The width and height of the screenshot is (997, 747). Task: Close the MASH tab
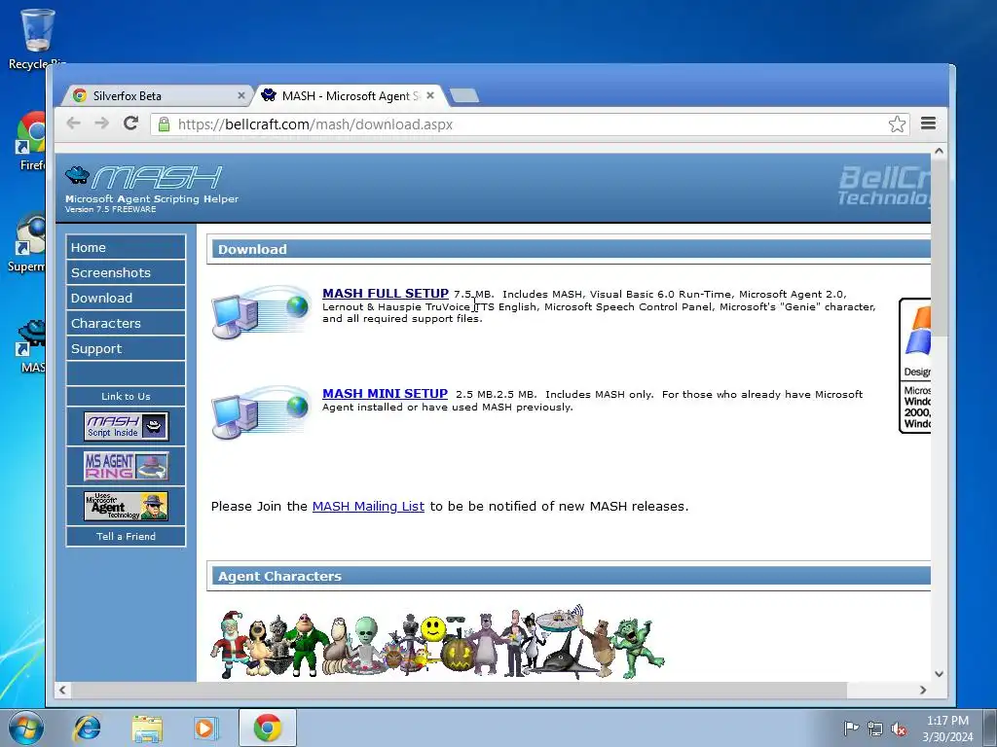[x=430, y=95]
